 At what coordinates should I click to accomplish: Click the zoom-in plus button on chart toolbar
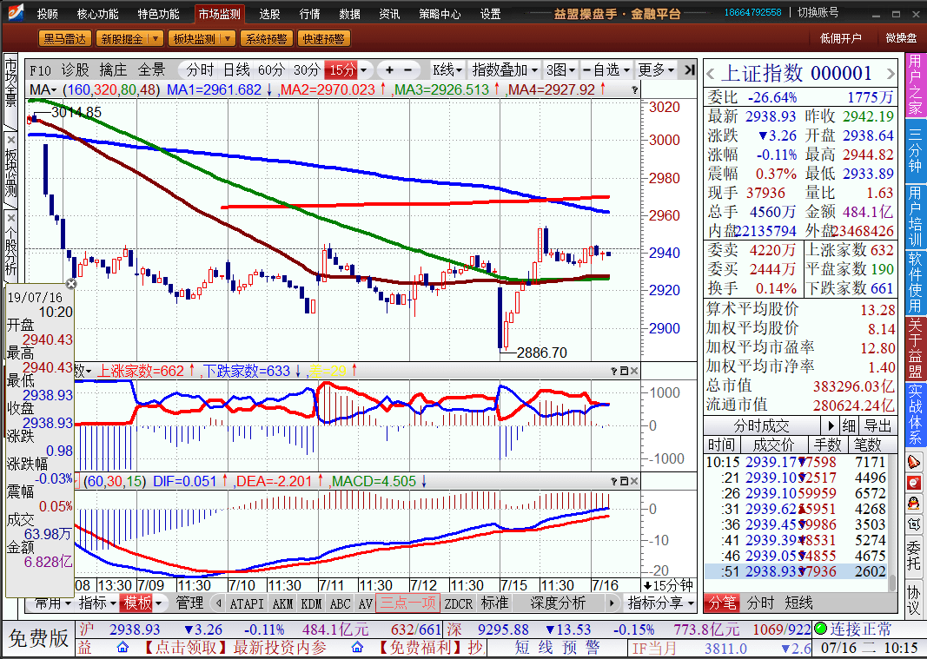pyautogui.click(x=389, y=70)
